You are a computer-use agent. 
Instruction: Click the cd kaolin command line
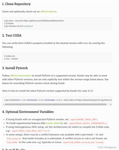(9, 23)
